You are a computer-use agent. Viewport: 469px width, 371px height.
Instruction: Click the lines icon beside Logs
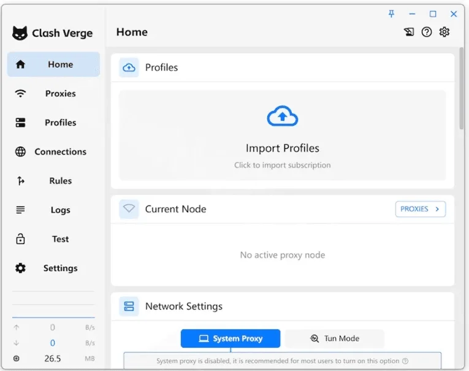tap(20, 210)
